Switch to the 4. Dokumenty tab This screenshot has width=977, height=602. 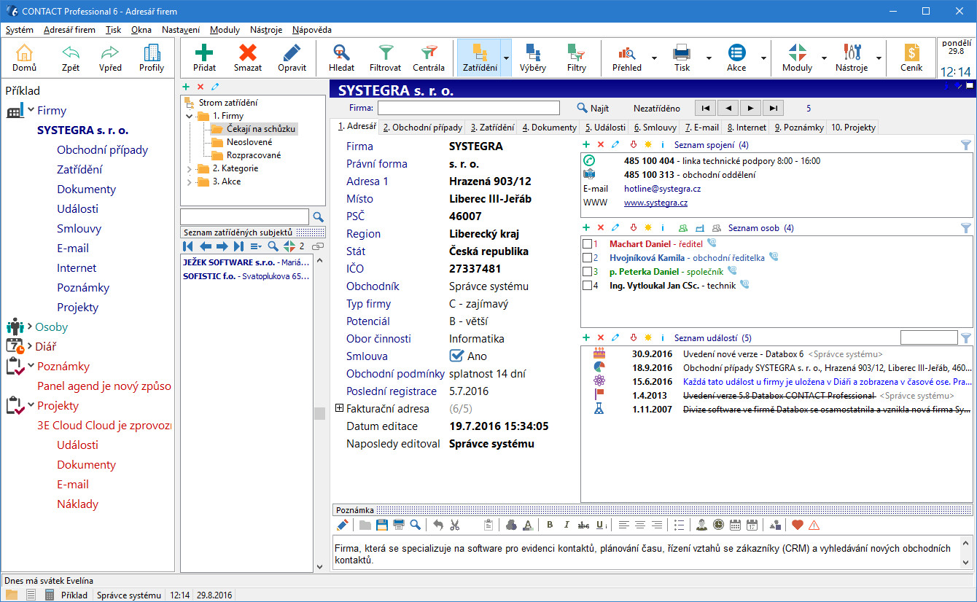[549, 127]
